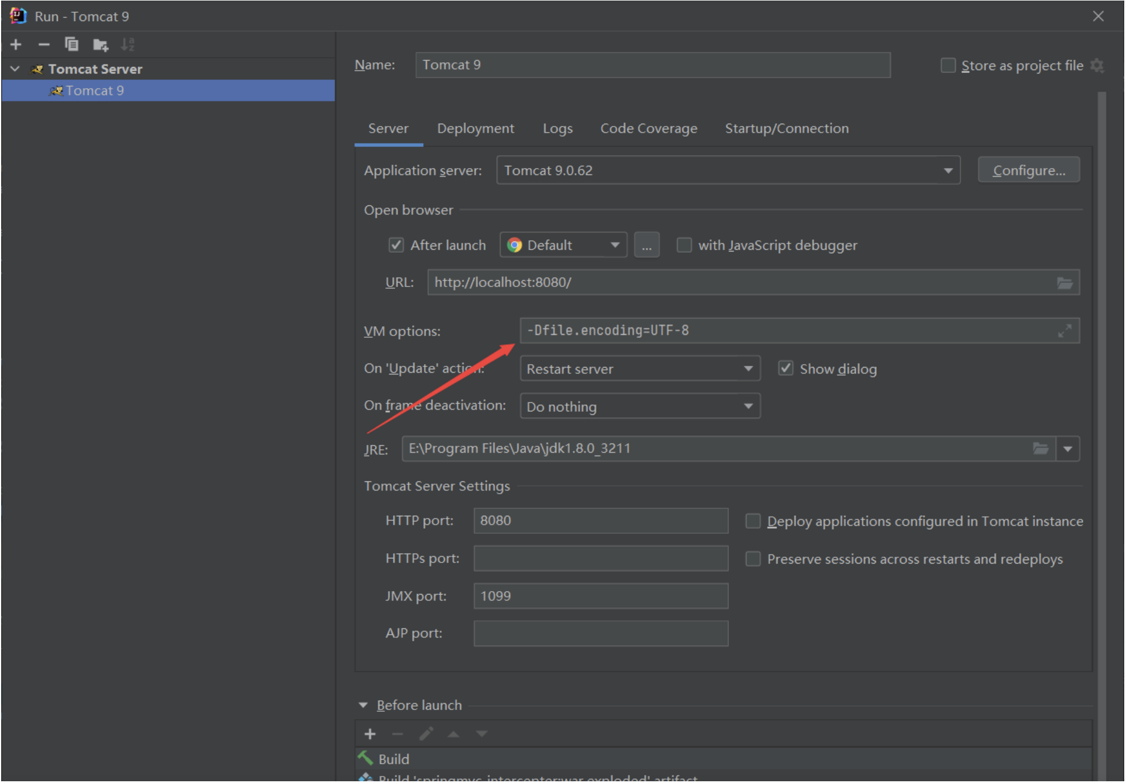Collapse the Tomcat Server tree node
Viewport: 1126px width, 783px height.
[x=15, y=69]
